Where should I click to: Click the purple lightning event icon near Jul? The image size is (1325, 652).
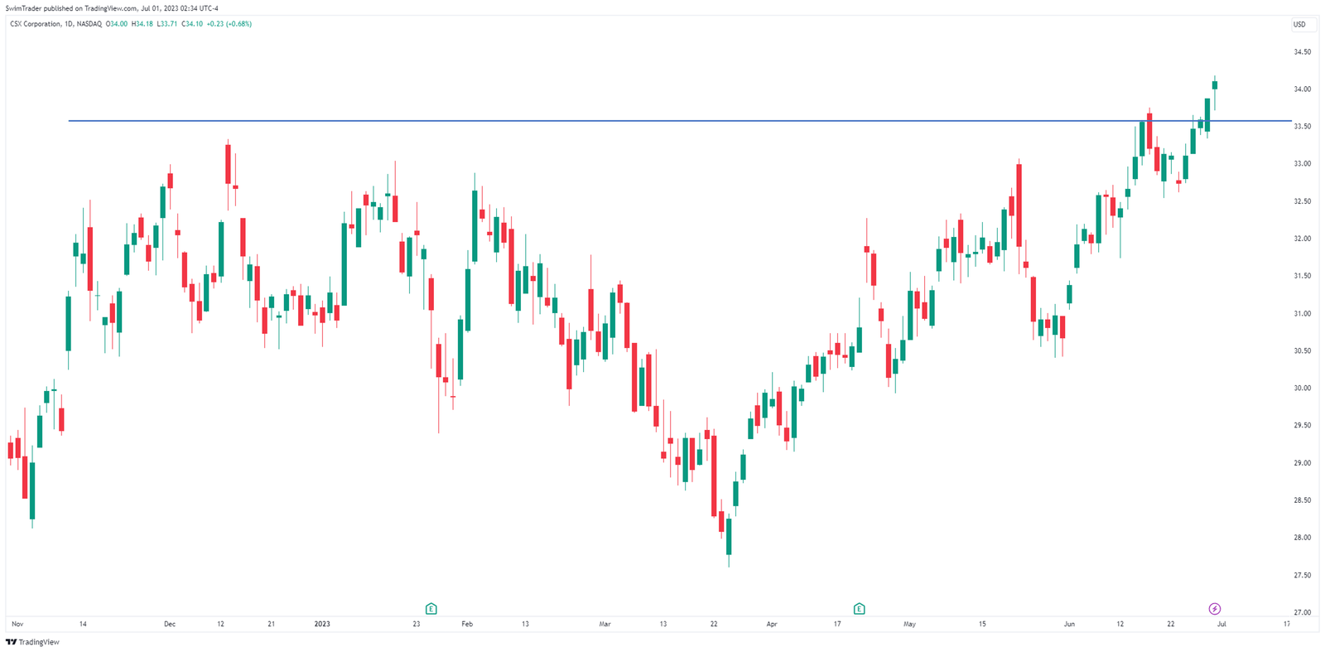click(1215, 609)
